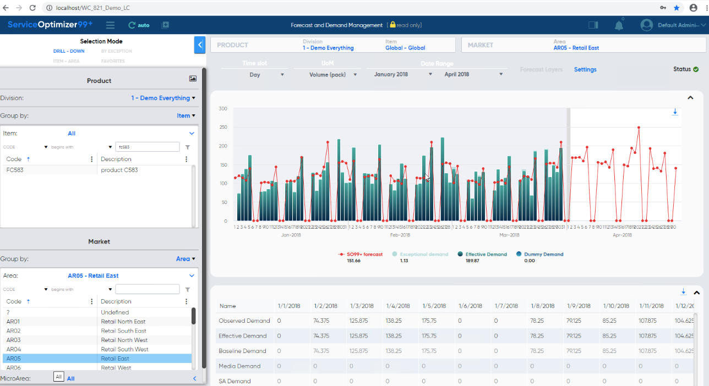Select ITEM - AREA selection mode
The width and height of the screenshot is (709, 386).
(67, 61)
